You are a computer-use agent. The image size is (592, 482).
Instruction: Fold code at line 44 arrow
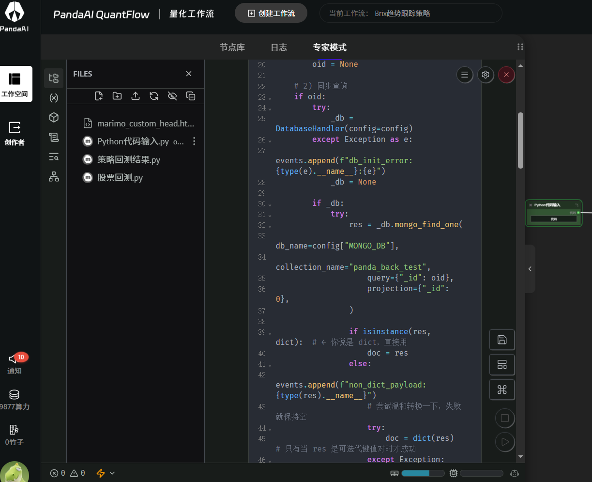[270, 429]
